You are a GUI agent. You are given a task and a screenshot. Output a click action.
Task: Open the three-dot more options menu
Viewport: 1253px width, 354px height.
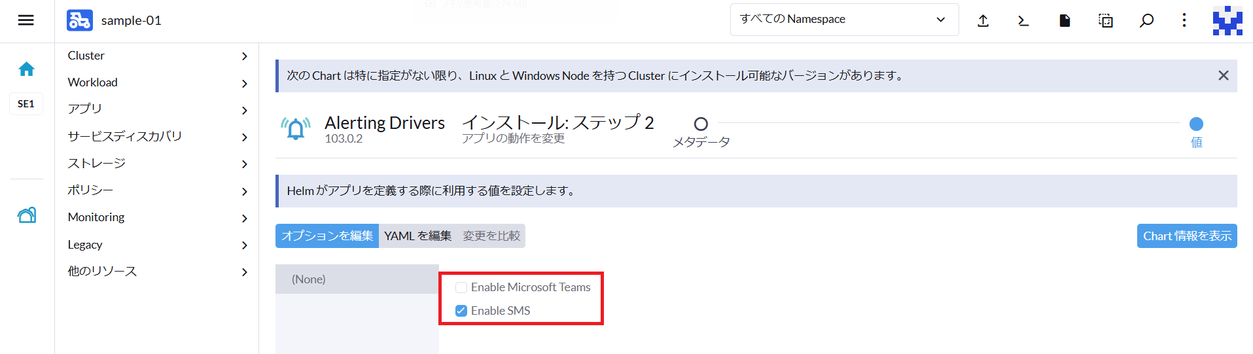click(x=1184, y=21)
